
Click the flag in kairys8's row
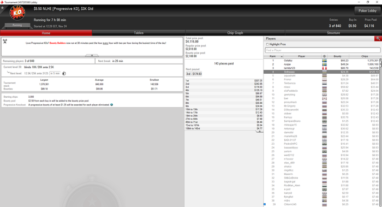[324, 193]
